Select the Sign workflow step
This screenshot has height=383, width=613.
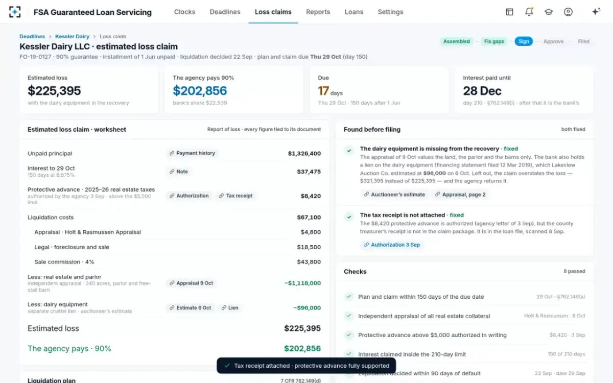pyautogui.click(x=524, y=41)
